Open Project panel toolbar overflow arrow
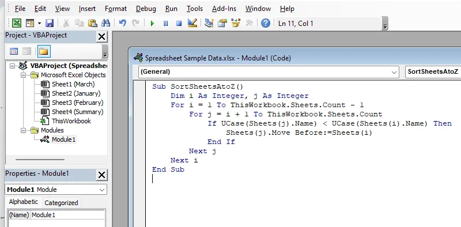The height and width of the screenshot is (227, 461). coord(105,51)
